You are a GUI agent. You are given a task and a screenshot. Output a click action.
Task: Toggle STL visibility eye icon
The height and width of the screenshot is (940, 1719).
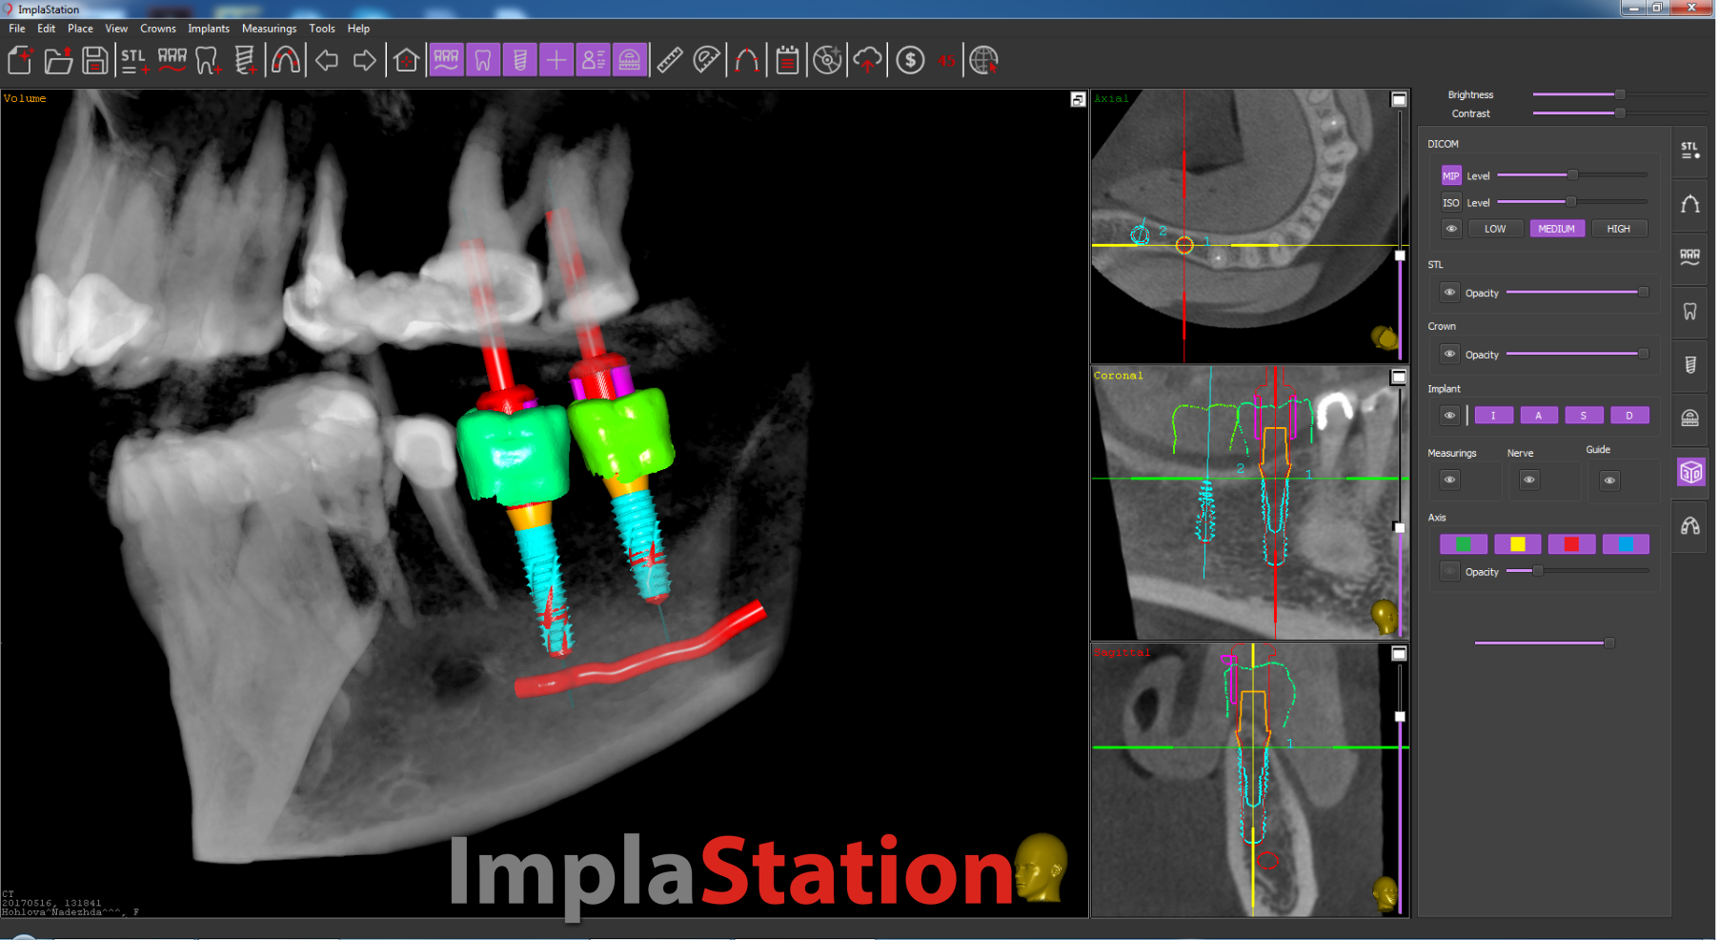pyautogui.click(x=1449, y=293)
